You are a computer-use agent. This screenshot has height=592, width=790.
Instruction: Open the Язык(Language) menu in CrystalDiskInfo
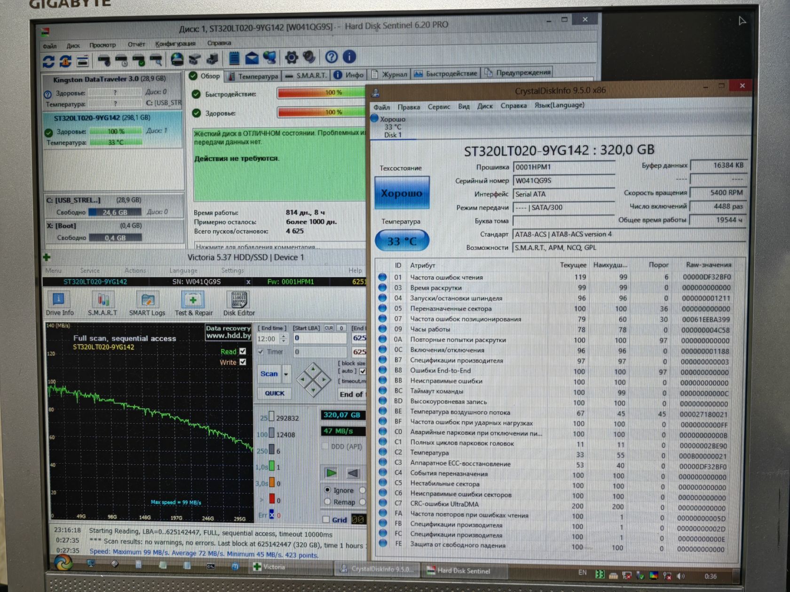click(559, 105)
